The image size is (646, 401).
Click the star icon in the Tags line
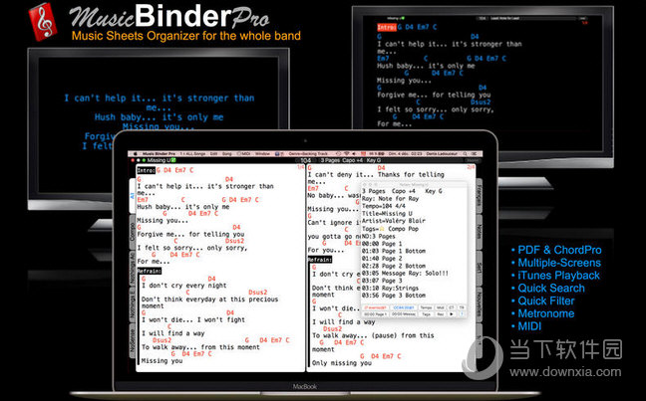coord(382,229)
